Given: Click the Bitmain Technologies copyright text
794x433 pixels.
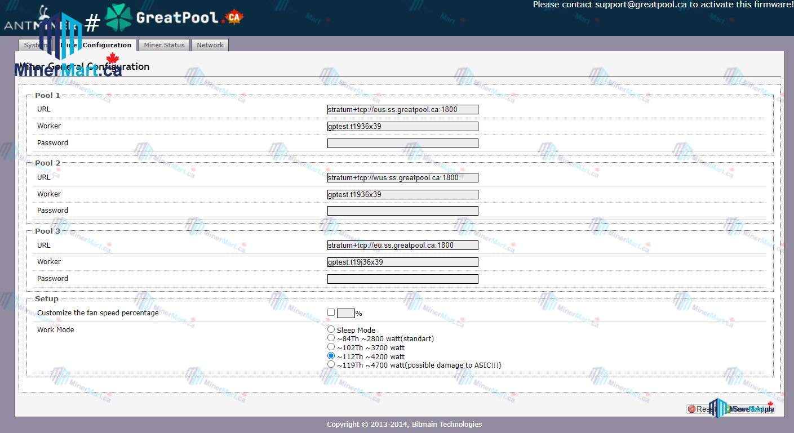Looking at the screenshot, I should click(404, 424).
